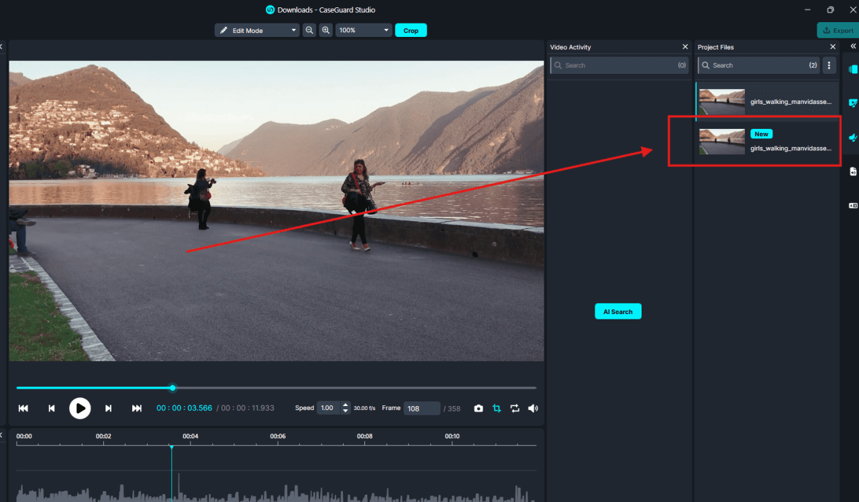Open the Edit Mode dropdown
The height and width of the screenshot is (502, 859).
(257, 30)
